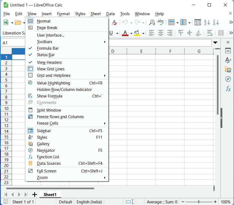Select the Sheet1 tab
This screenshot has height=205, width=234.
[50, 194]
